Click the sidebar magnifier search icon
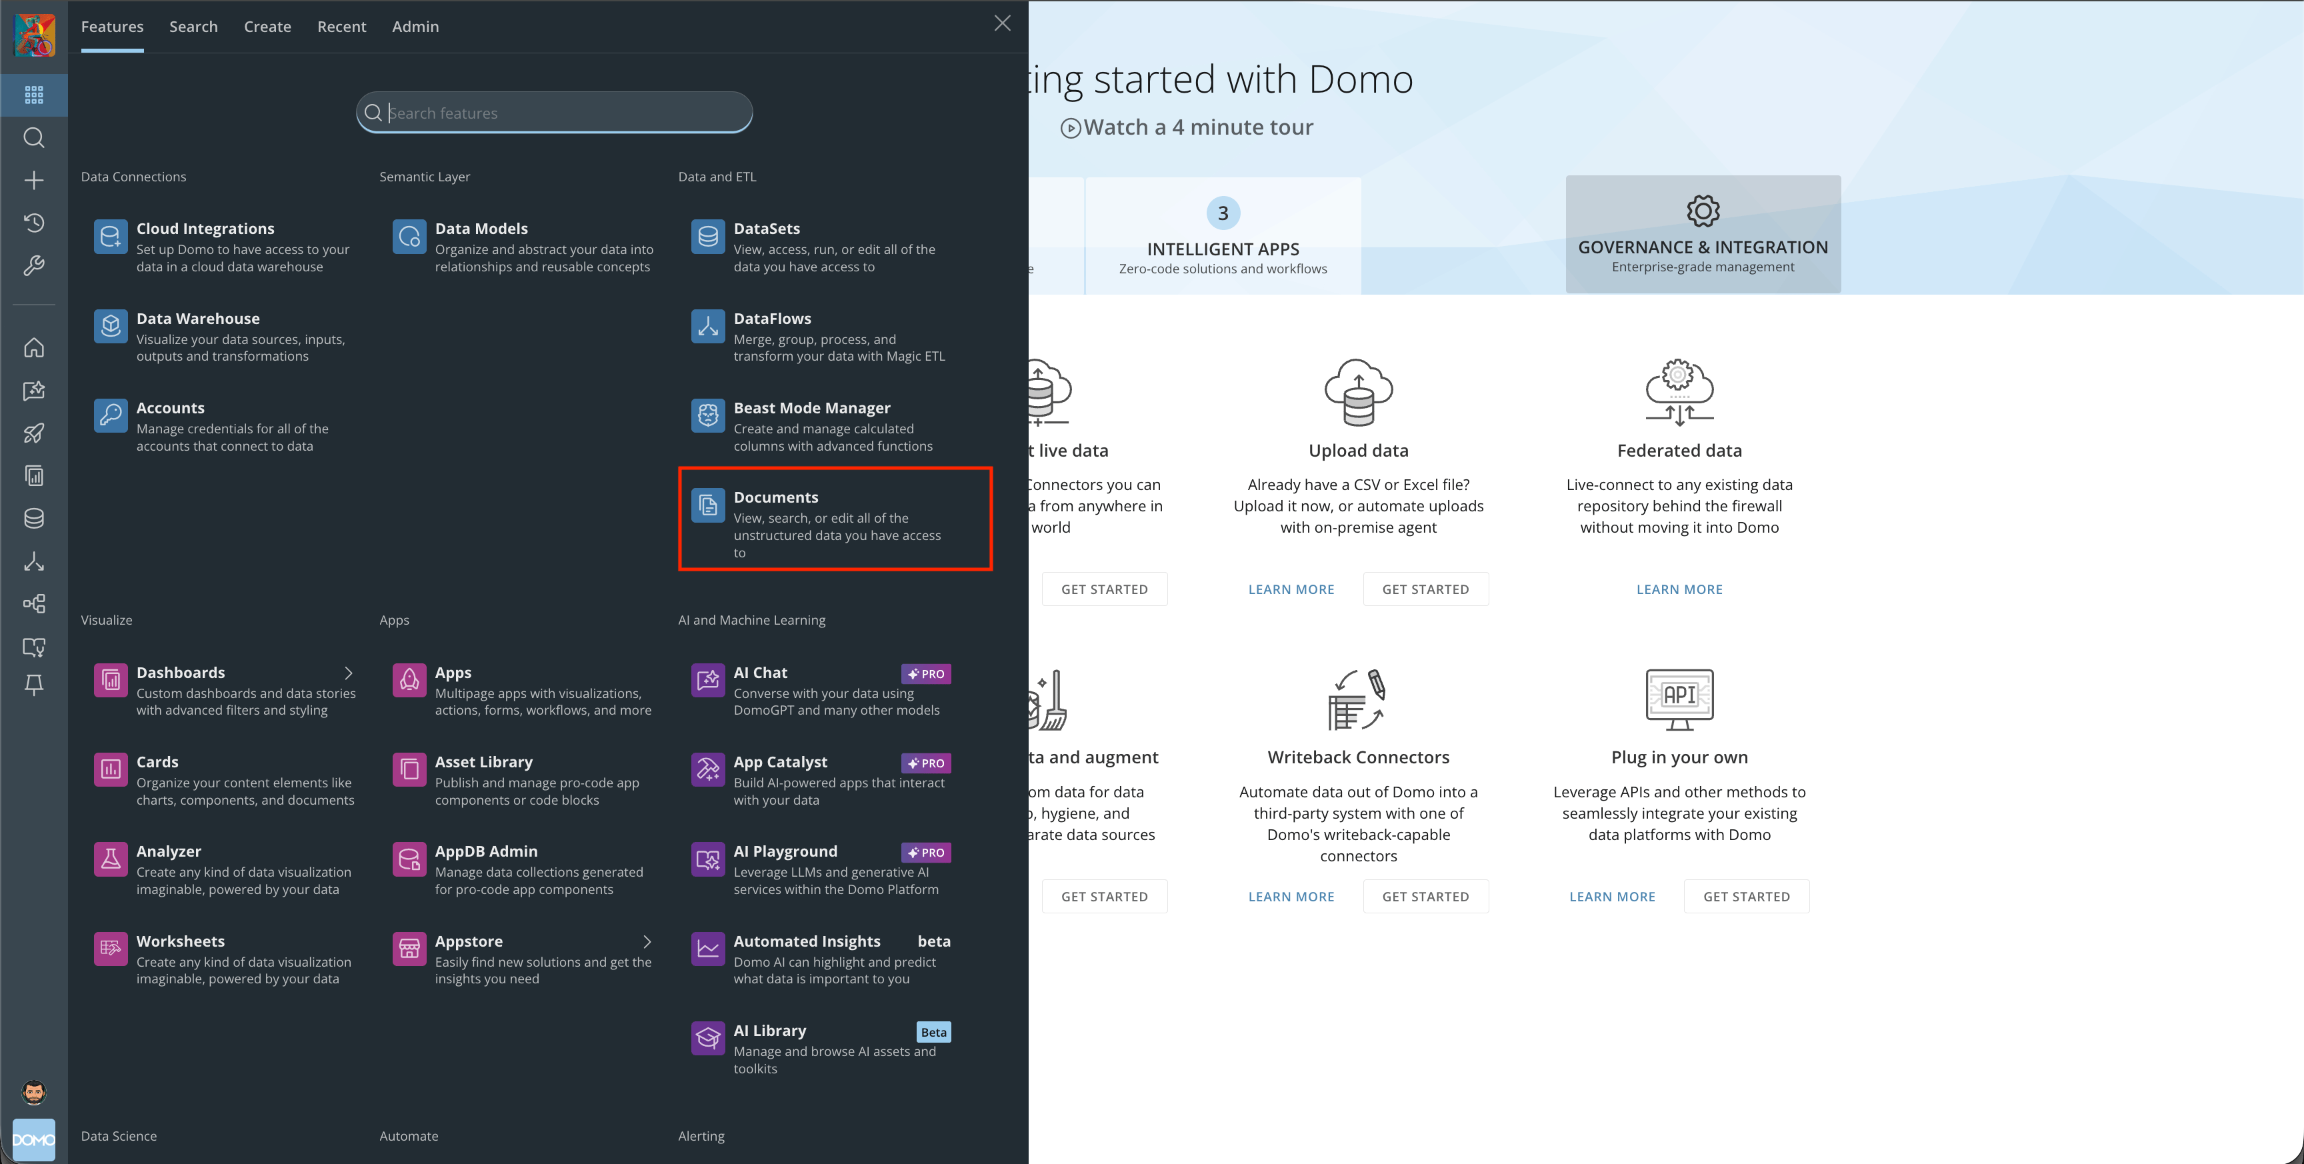Viewport: 2304px width, 1164px height. coord(34,138)
